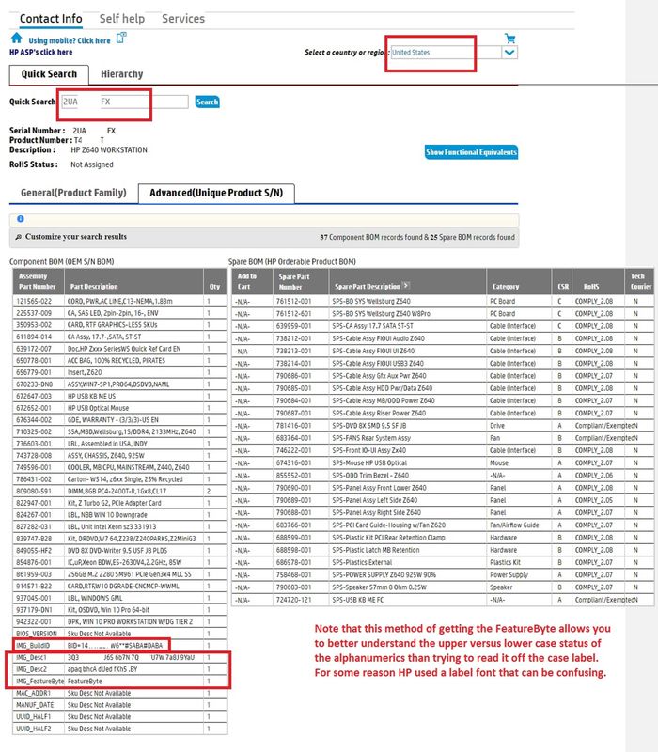Click Customize your search results
The width and height of the screenshot is (658, 752).
tap(76, 237)
